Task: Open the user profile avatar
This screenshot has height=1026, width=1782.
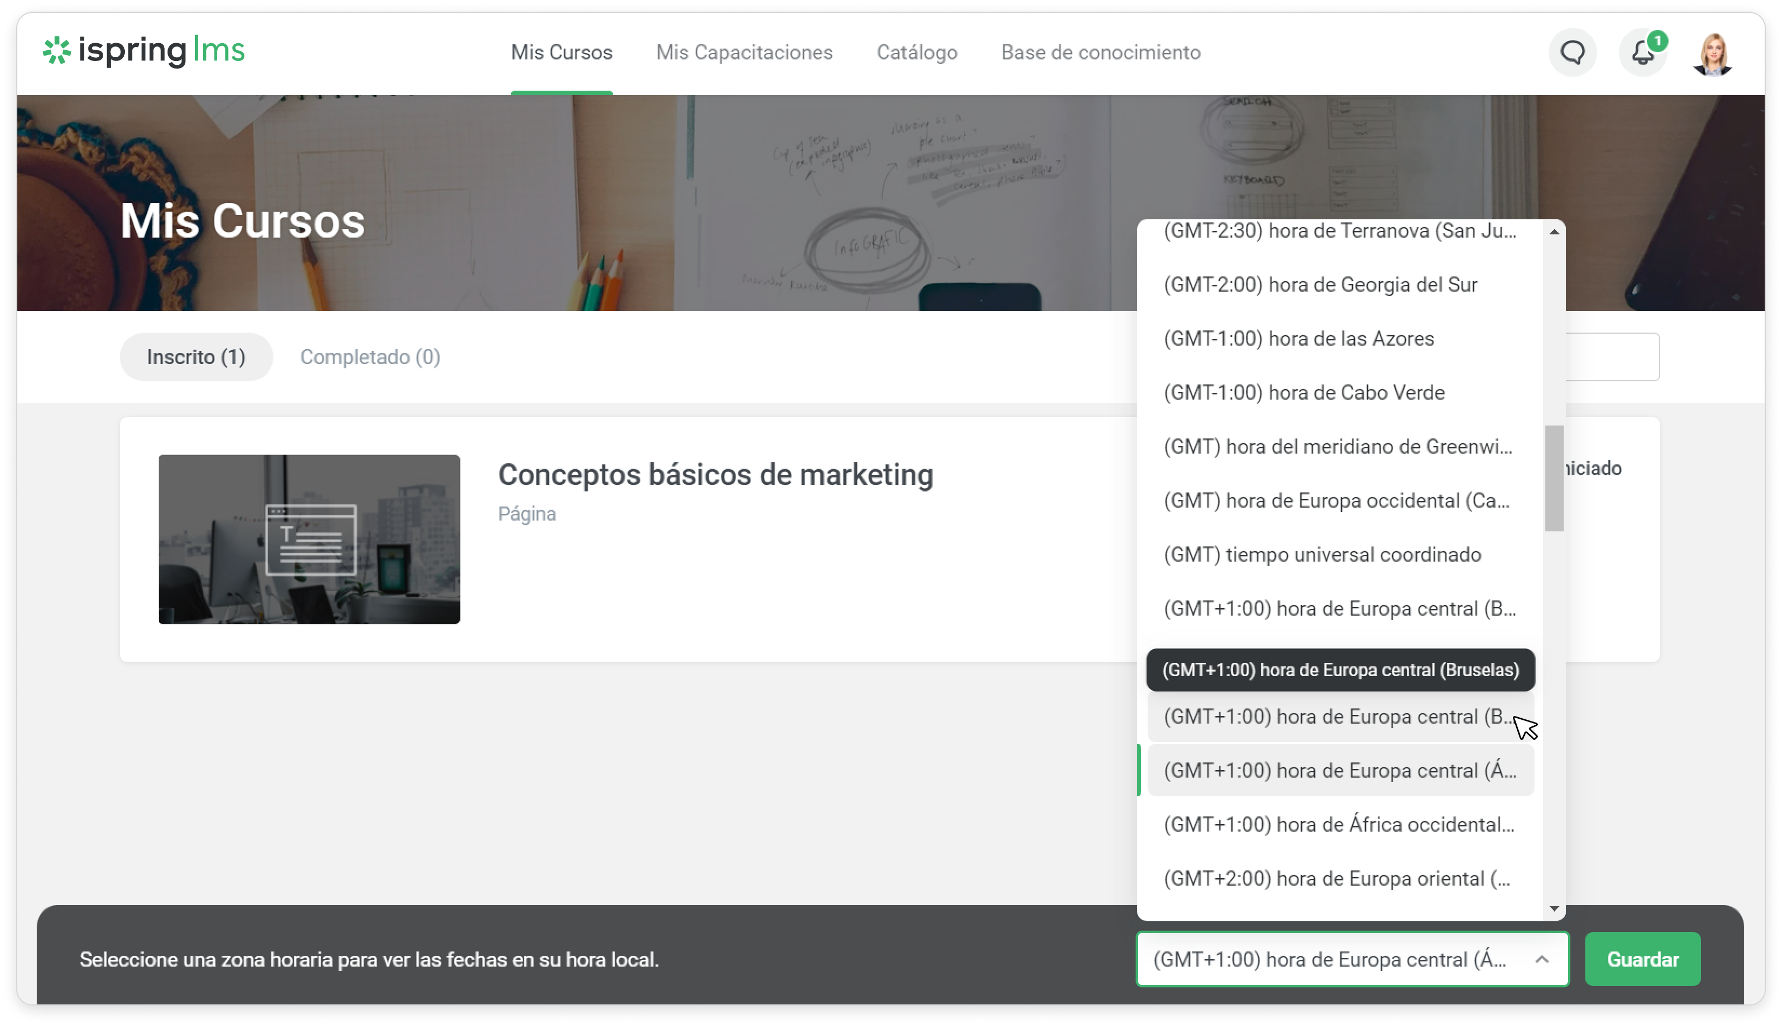Action: point(1713,54)
